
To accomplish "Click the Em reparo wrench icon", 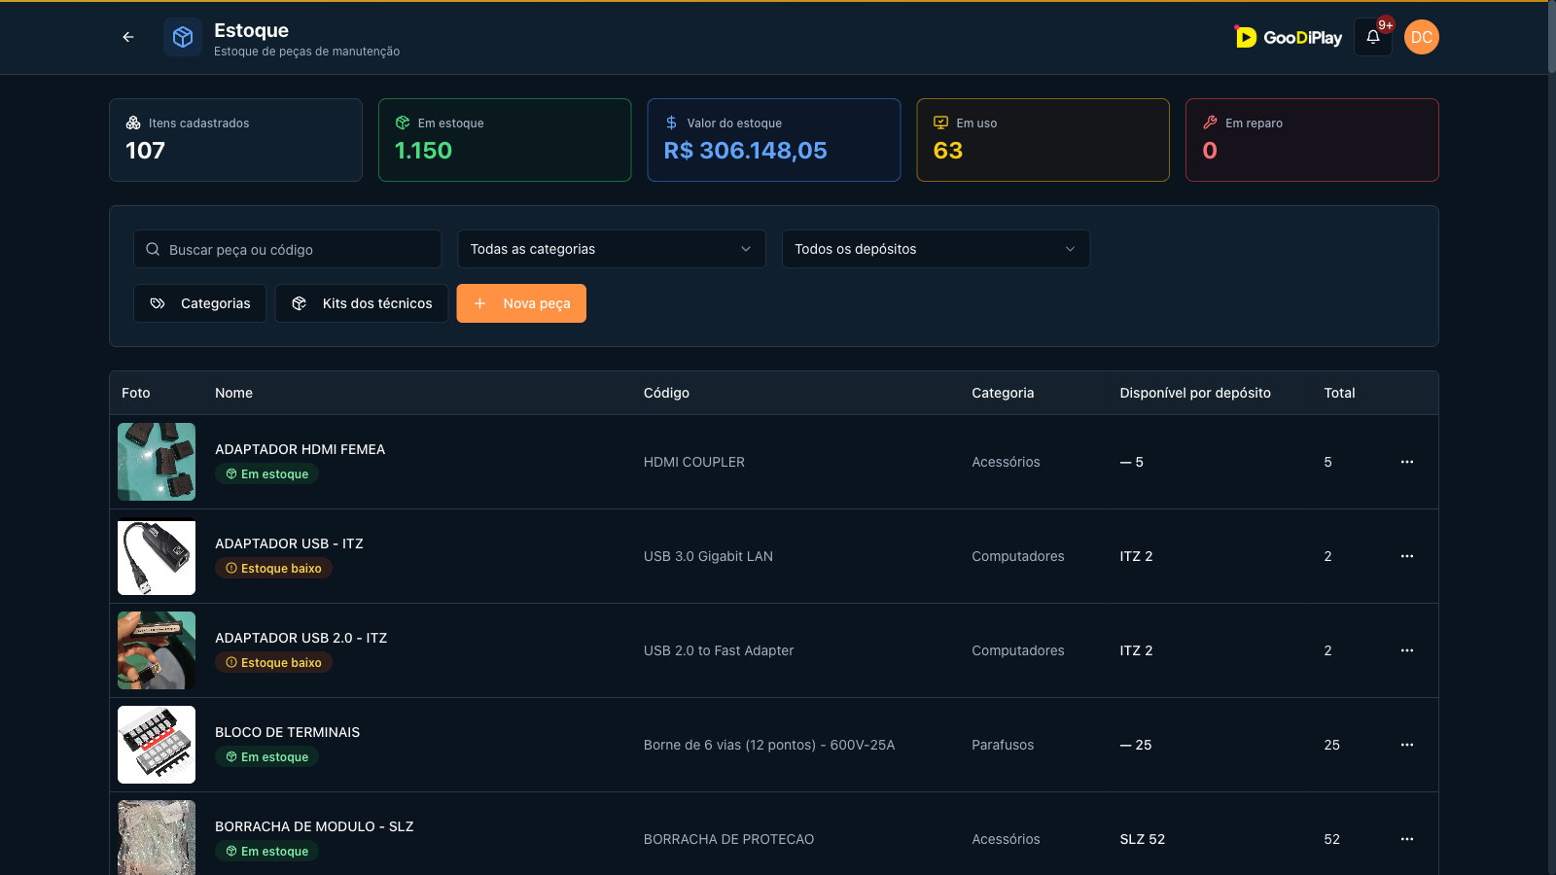I will point(1210,122).
